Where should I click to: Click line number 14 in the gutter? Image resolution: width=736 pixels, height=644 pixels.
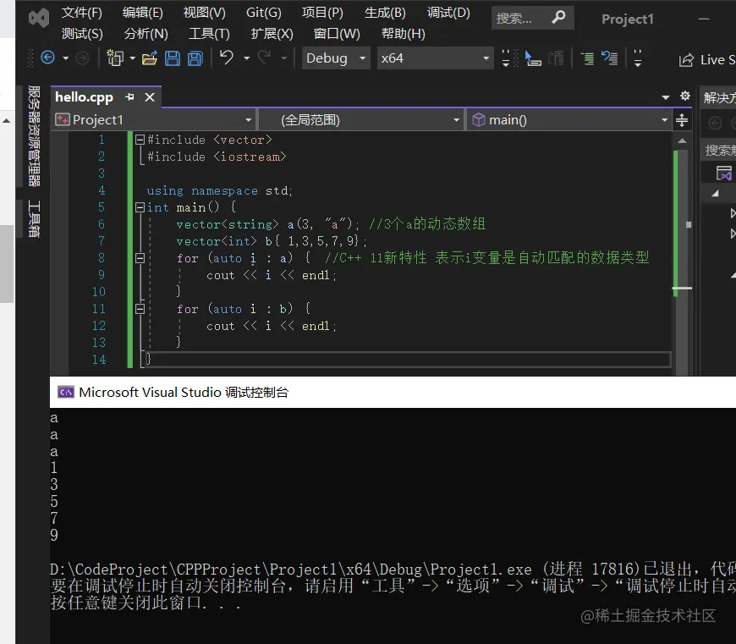(x=99, y=359)
